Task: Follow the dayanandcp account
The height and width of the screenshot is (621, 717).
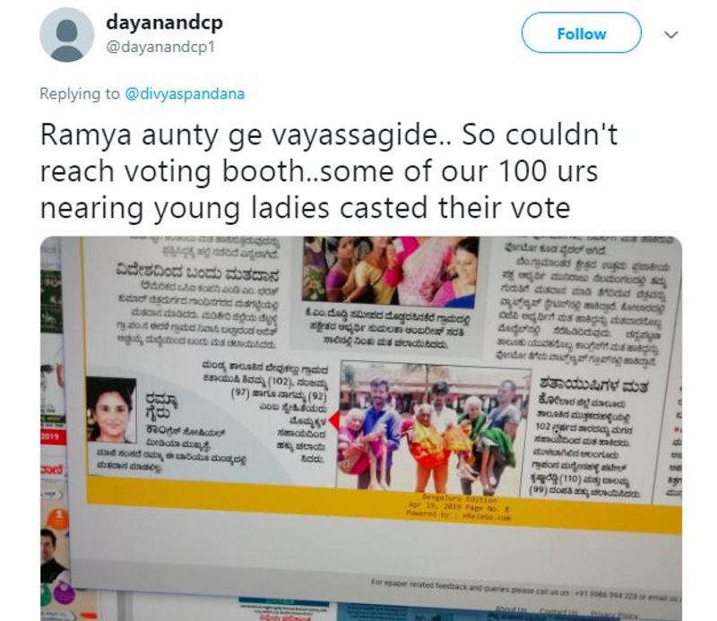Action: click(581, 33)
